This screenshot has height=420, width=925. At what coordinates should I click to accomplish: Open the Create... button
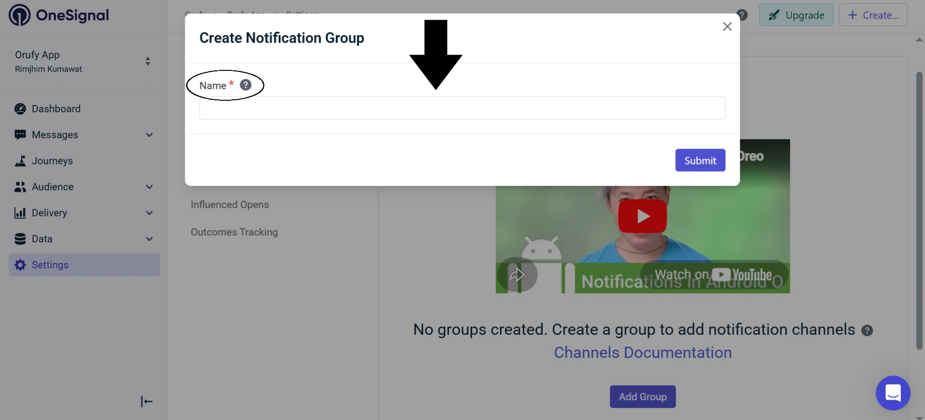(x=873, y=15)
